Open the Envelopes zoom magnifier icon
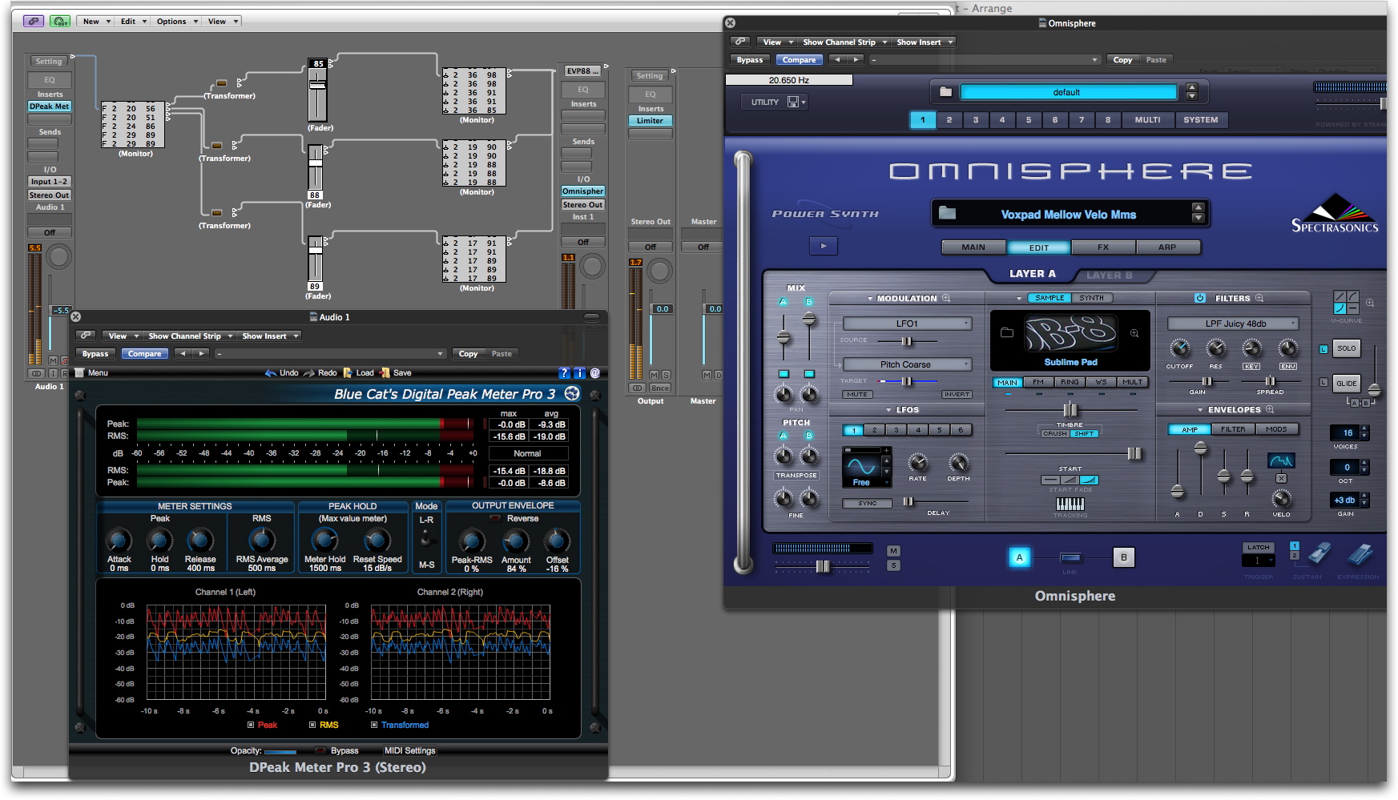 [1270, 409]
